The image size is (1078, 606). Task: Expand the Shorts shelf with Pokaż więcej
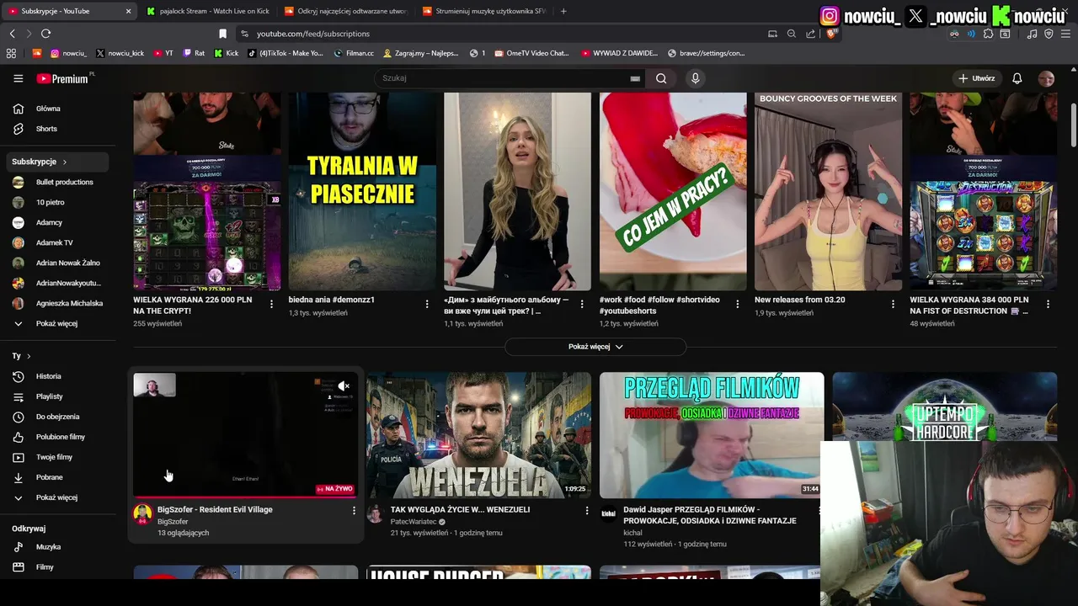tap(595, 347)
